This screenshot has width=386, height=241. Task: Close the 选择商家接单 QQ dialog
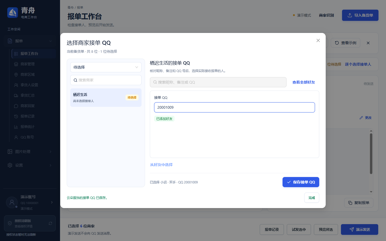click(318, 40)
